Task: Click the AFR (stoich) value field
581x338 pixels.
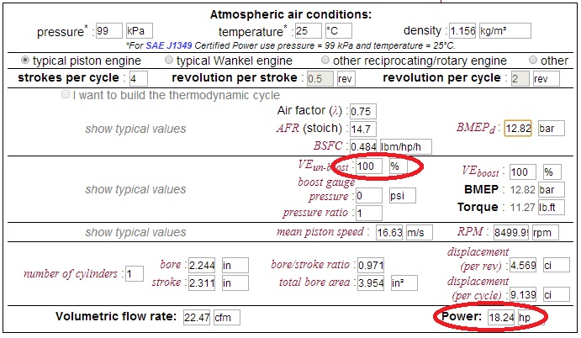Action: tap(362, 129)
